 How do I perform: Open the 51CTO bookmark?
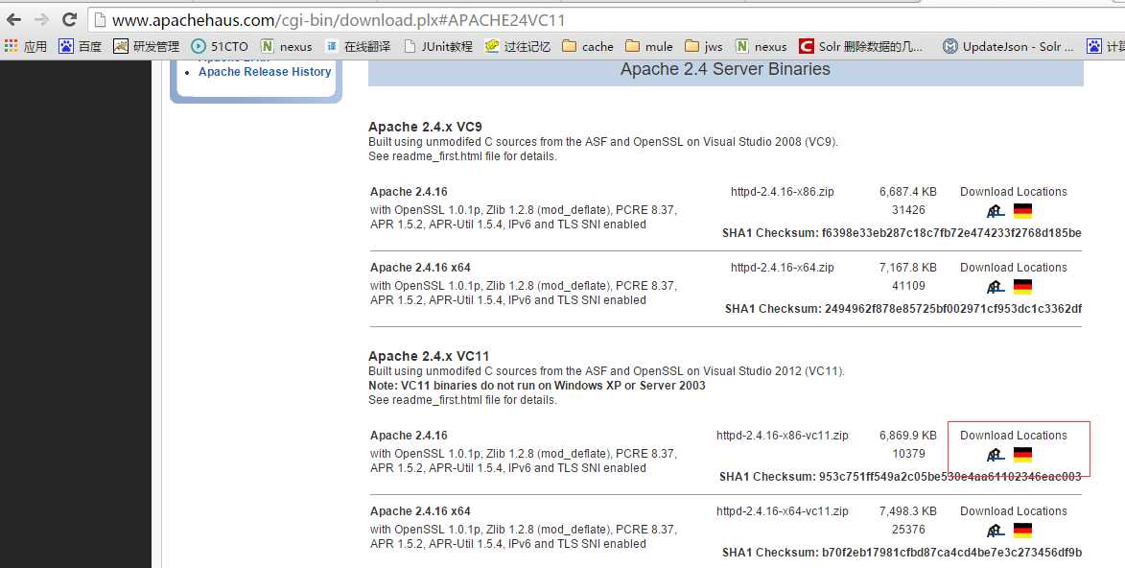coord(220,47)
